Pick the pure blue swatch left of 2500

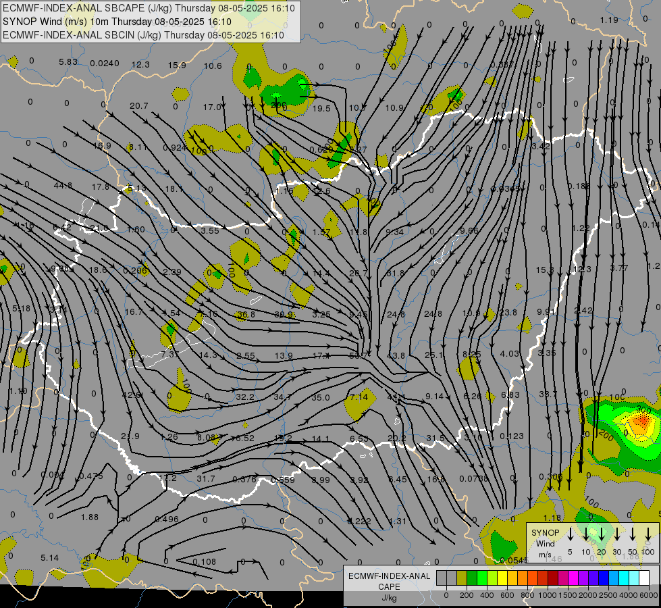point(603,578)
